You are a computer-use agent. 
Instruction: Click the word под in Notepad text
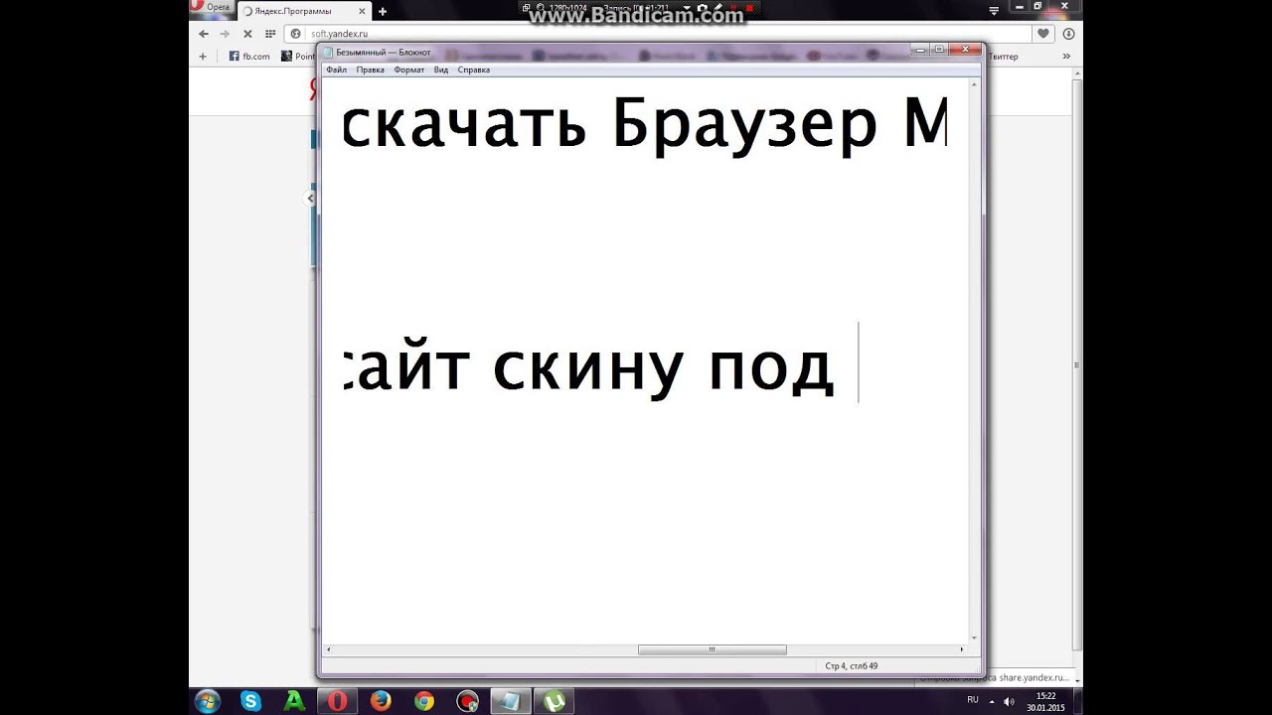tap(771, 371)
